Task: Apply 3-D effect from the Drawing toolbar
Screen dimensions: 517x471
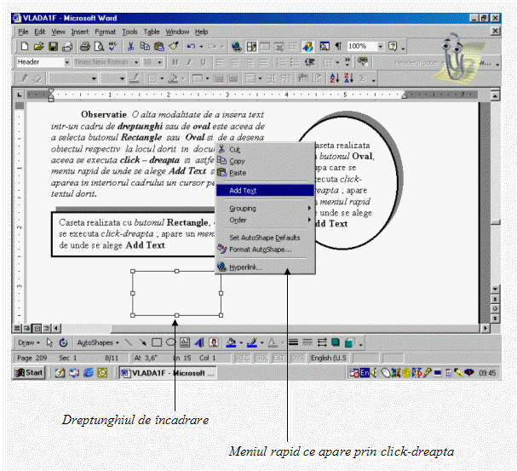Action: click(349, 342)
